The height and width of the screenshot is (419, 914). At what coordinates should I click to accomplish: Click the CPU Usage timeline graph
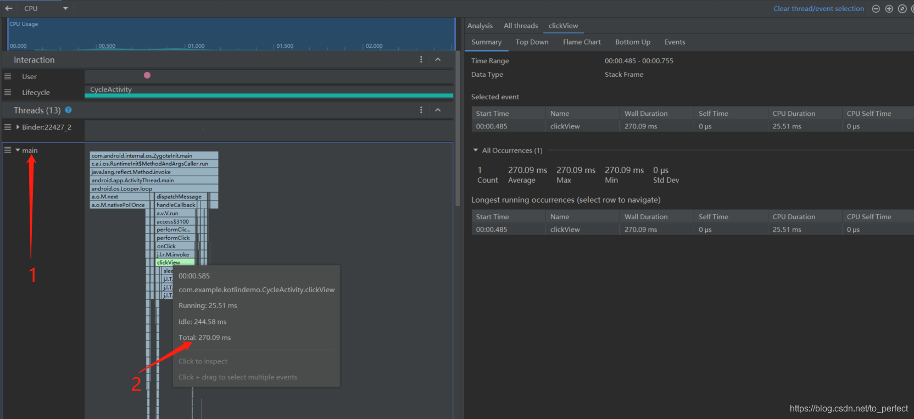231,34
